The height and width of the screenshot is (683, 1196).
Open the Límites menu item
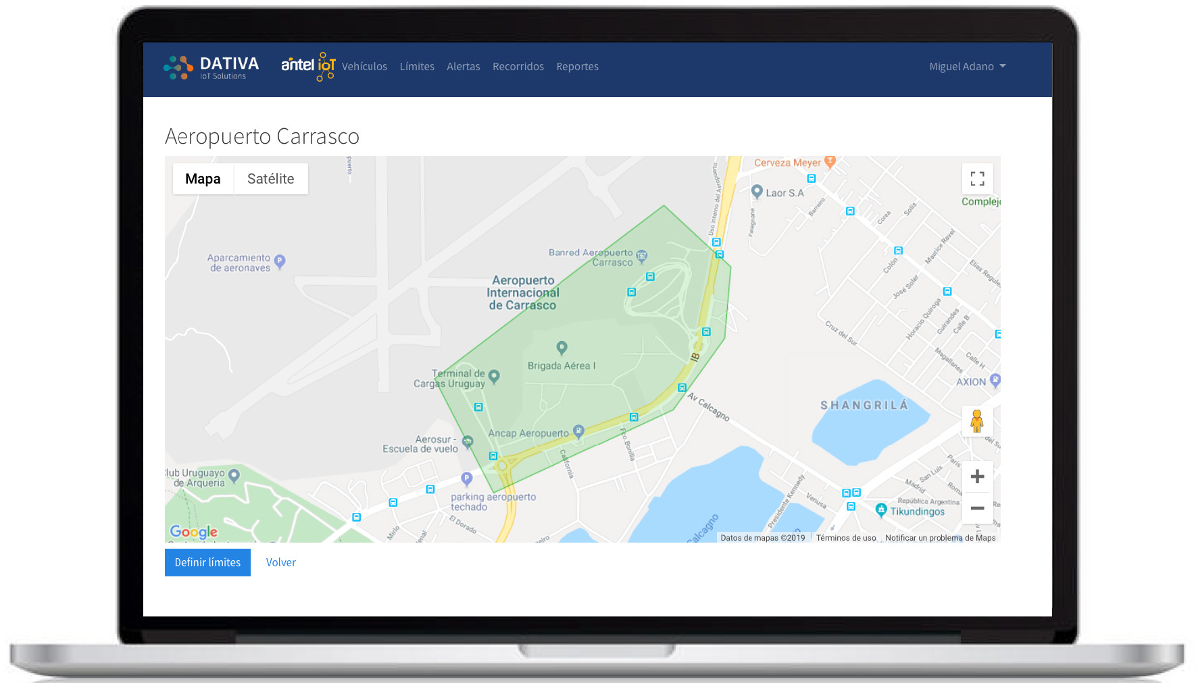click(x=417, y=66)
